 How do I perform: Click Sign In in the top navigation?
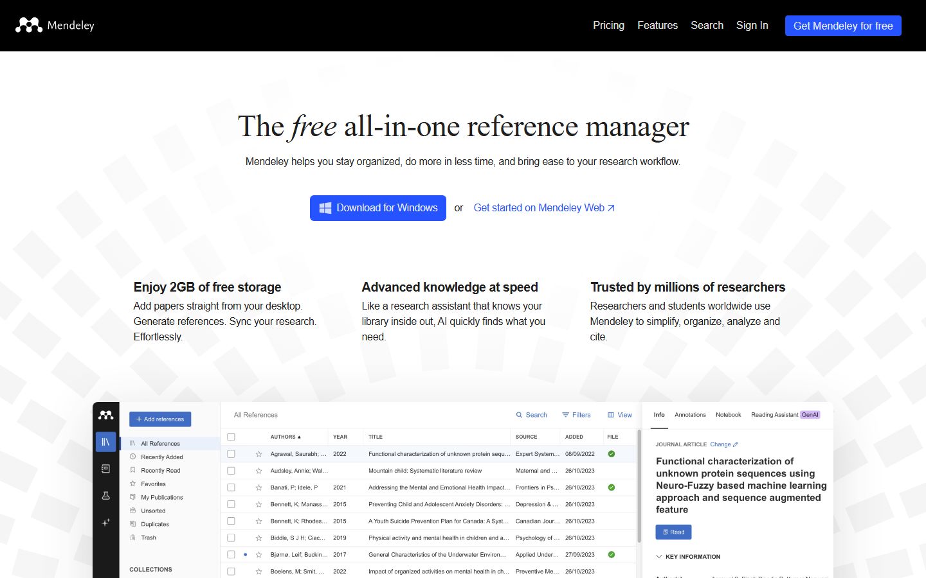click(752, 26)
